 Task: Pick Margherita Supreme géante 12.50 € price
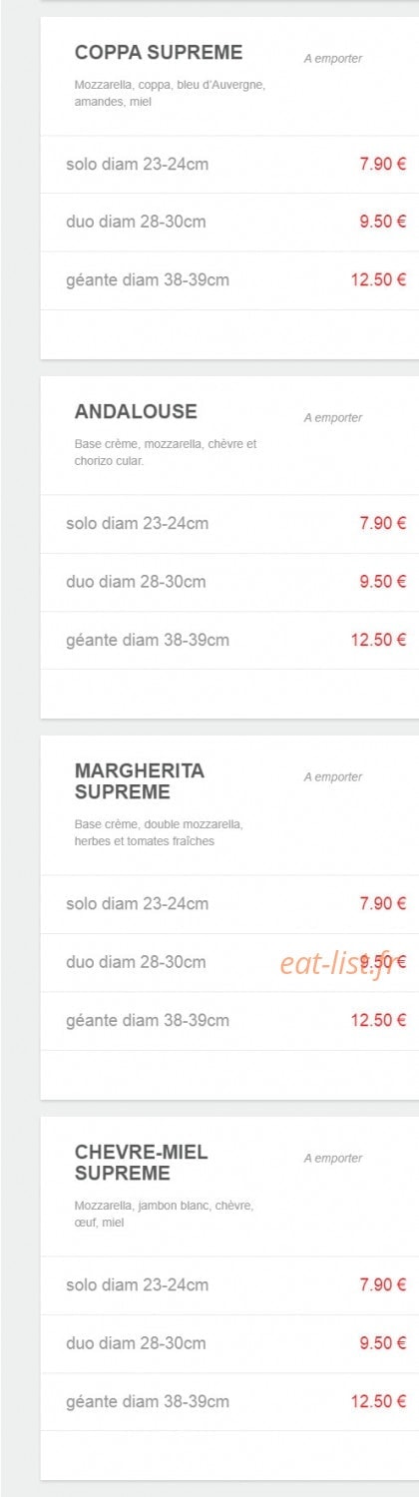[379, 1020]
